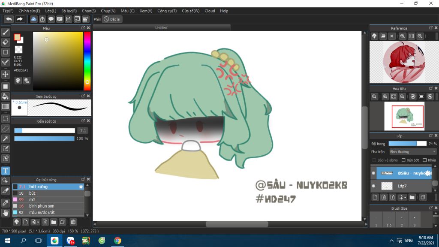
Task: Click the Redo arrow
Action: pos(20,19)
